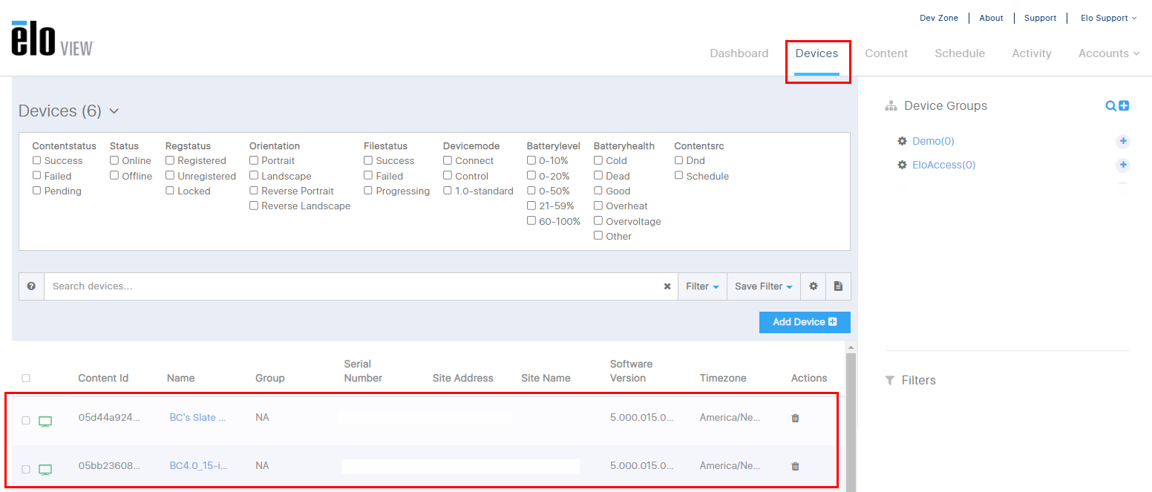Viewport: 1152px width, 492px height.
Task: Expand the Devices (6) heading chevron
Action: tap(114, 111)
